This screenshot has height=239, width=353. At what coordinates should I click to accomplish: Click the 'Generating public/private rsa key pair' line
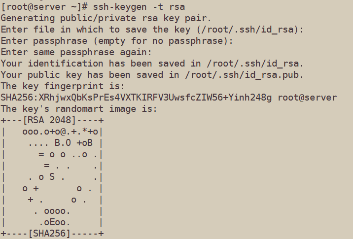pos(106,18)
